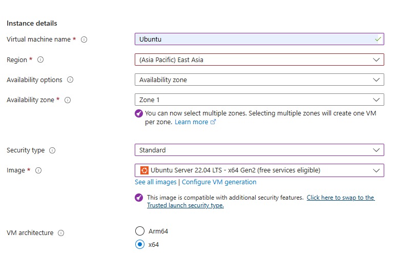The height and width of the screenshot is (253, 395).
Task: Click info icon beside Region label
Action: click(x=40, y=60)
